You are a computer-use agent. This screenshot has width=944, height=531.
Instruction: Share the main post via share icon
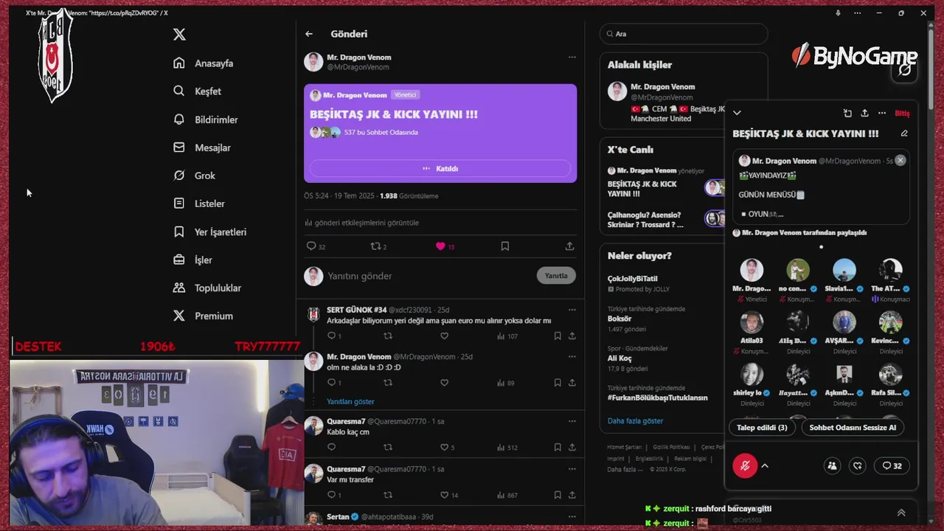click(x=569, y=246)
